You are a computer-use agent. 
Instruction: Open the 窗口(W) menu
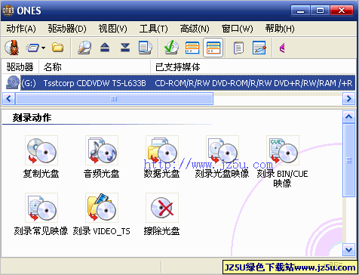click(237, 29)
